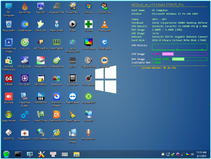The height and width of the screenshot is (159, 211).
Task: Click the Switch User icon
Action: tap(104, 8)
